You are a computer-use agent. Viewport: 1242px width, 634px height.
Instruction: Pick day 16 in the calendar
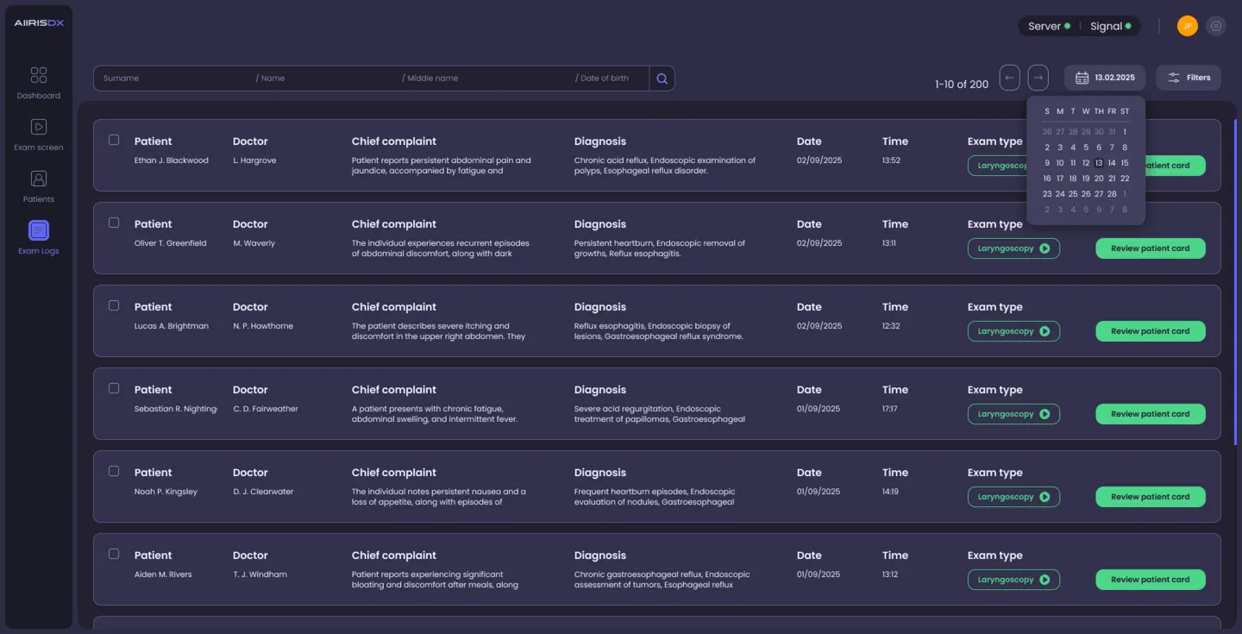(1047, 179)
